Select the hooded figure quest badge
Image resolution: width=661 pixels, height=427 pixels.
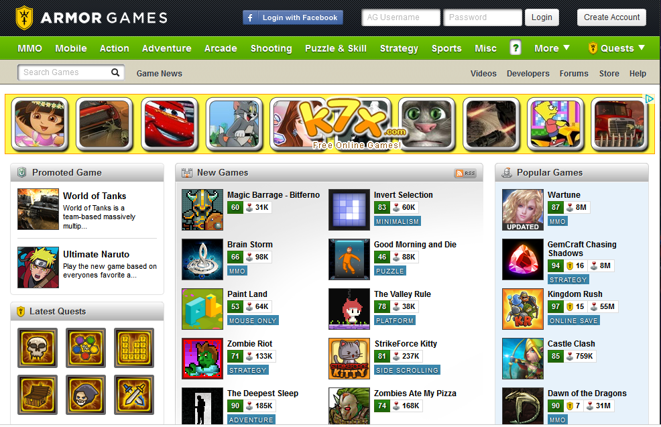click(x=86, y=395)
